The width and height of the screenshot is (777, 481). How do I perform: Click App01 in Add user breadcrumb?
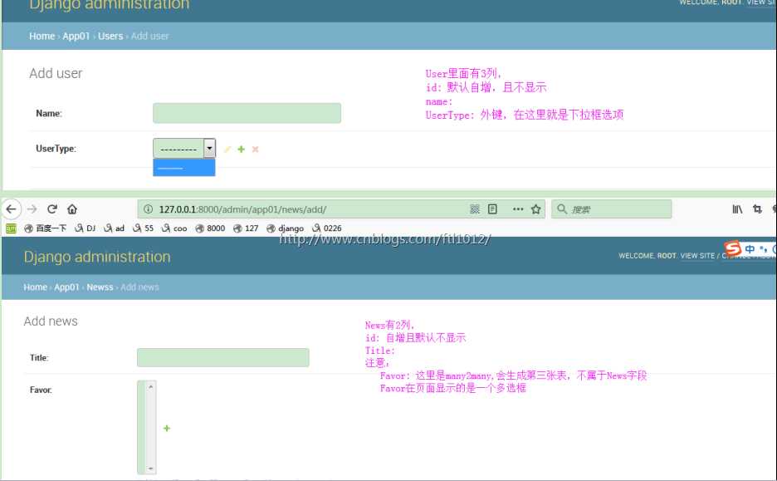(76, 37)
